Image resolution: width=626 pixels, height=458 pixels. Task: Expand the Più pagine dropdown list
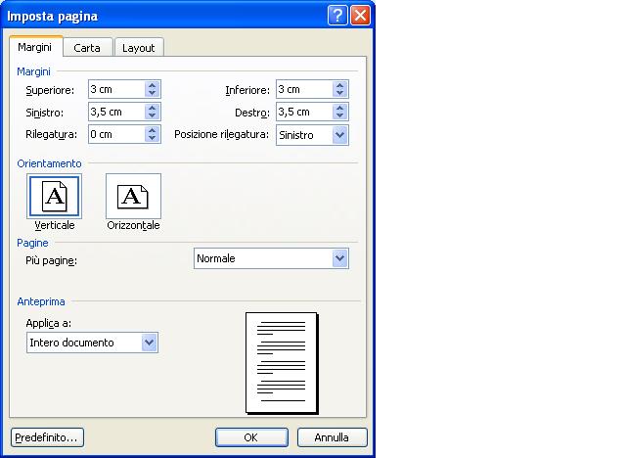pos(339,258)
